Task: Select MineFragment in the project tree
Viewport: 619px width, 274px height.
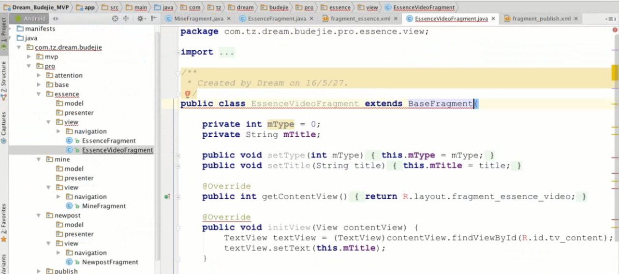Action: [x=104, y=206]
